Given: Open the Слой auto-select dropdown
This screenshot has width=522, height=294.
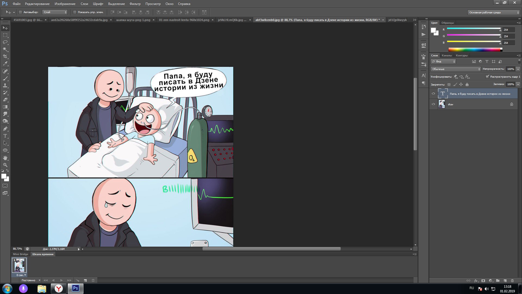Looking at the screenshot, I should [x=55, y=12].
